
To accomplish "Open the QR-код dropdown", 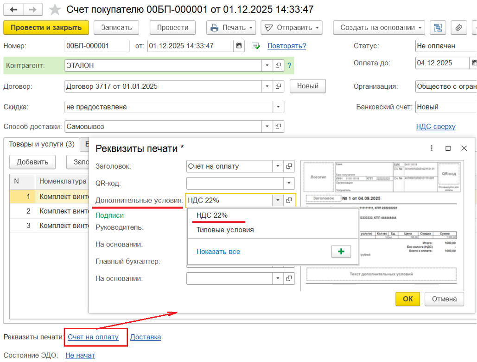I will pyautogui.click(x=289, y=183).
